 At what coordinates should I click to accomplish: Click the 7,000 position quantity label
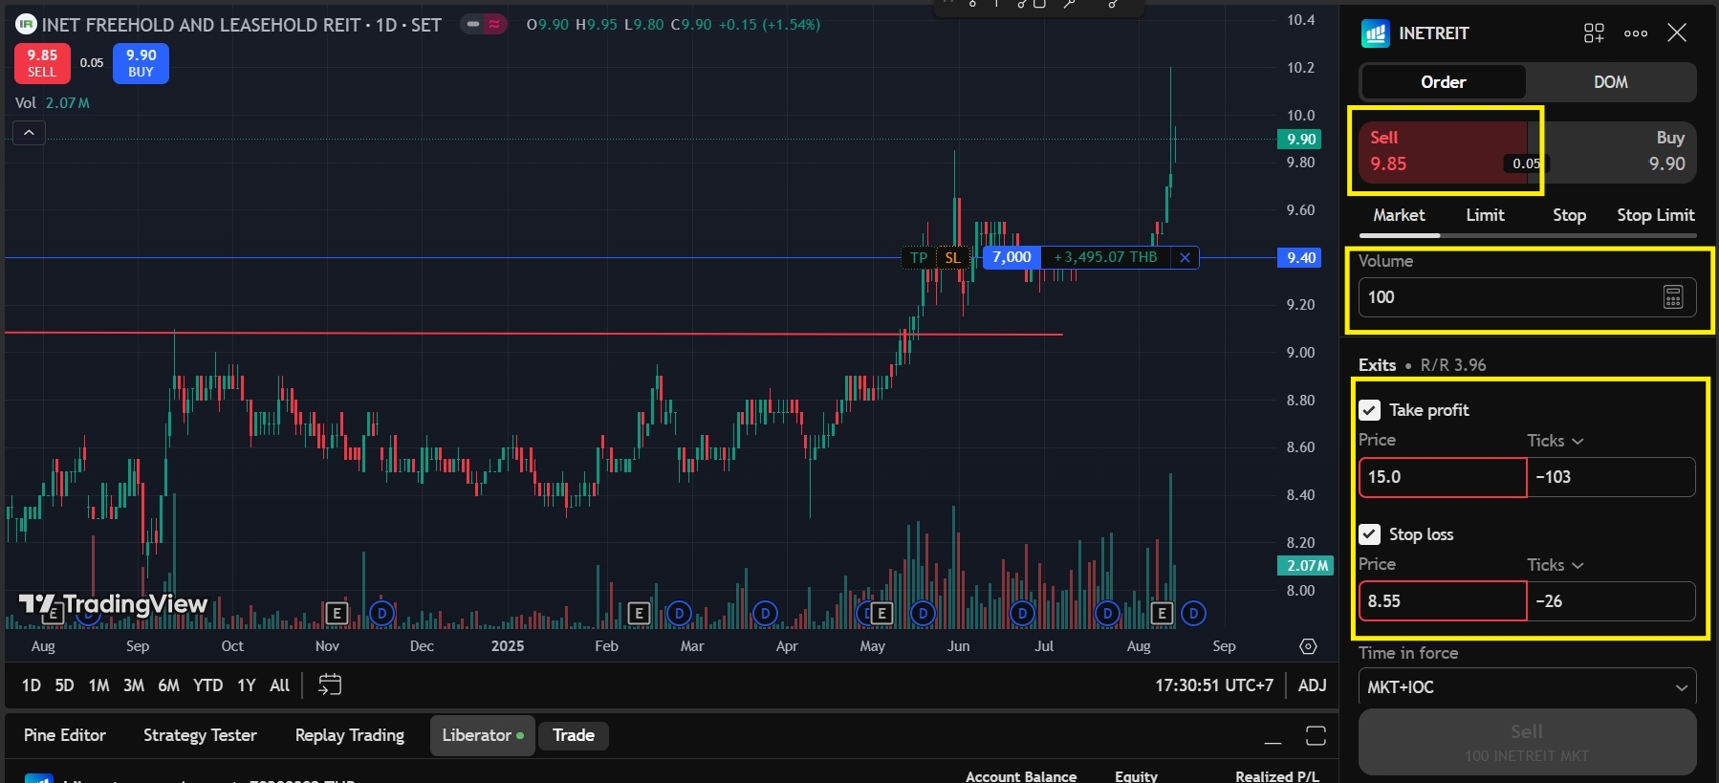click(1012, 257)
